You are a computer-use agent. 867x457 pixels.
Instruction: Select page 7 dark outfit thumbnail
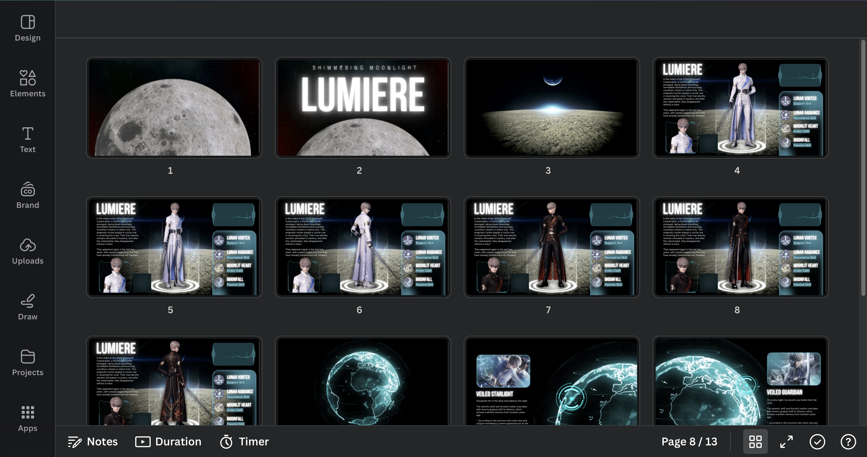[552, 247]
